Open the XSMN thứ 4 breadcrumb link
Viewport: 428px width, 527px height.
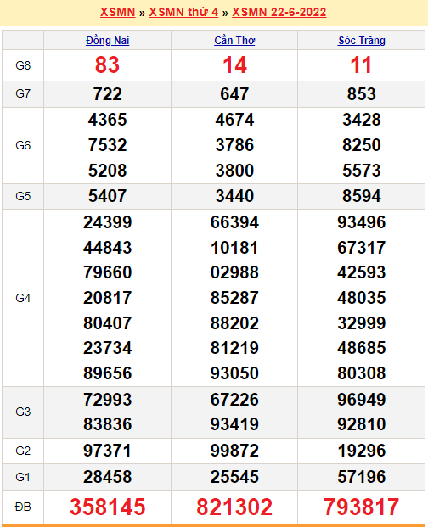183,13
